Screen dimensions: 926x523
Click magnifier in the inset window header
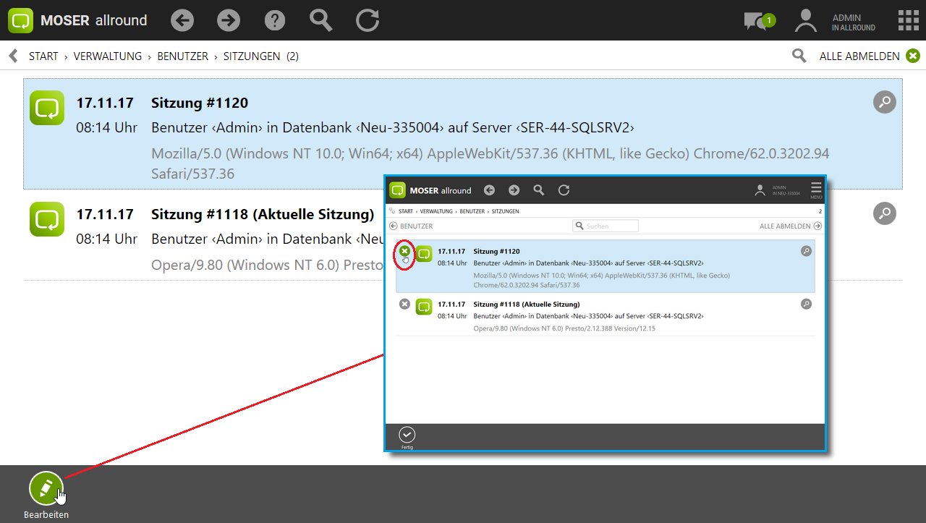[x=538, y=190]
